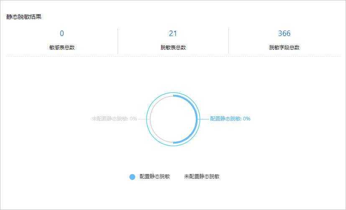Click the 脱敏字段总数 label
Viewport: 346px width, 210px height.
coord(284,47)
